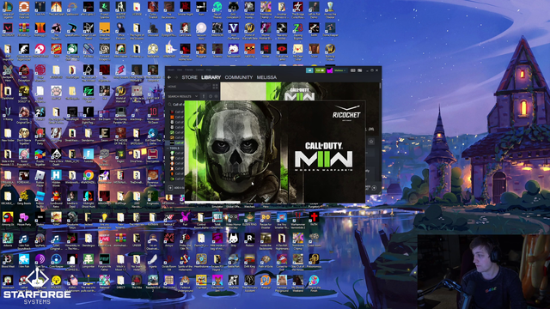Open the ELDEN RING desktop shortcut
The width and height of the screenshot is (550, 309).
point(249,218)
